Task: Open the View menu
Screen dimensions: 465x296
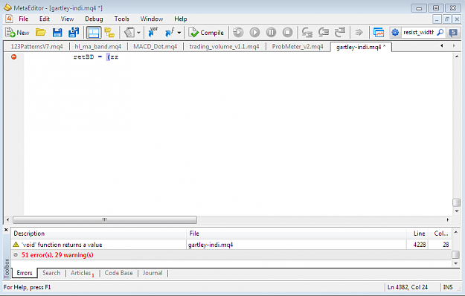Action: point(67,19)
